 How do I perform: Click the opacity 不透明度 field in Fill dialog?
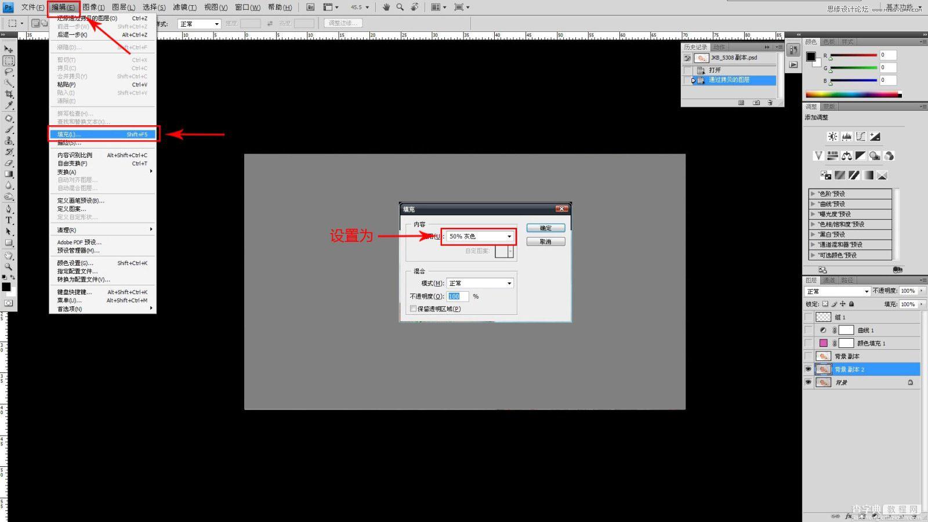(x=457, y=296)
